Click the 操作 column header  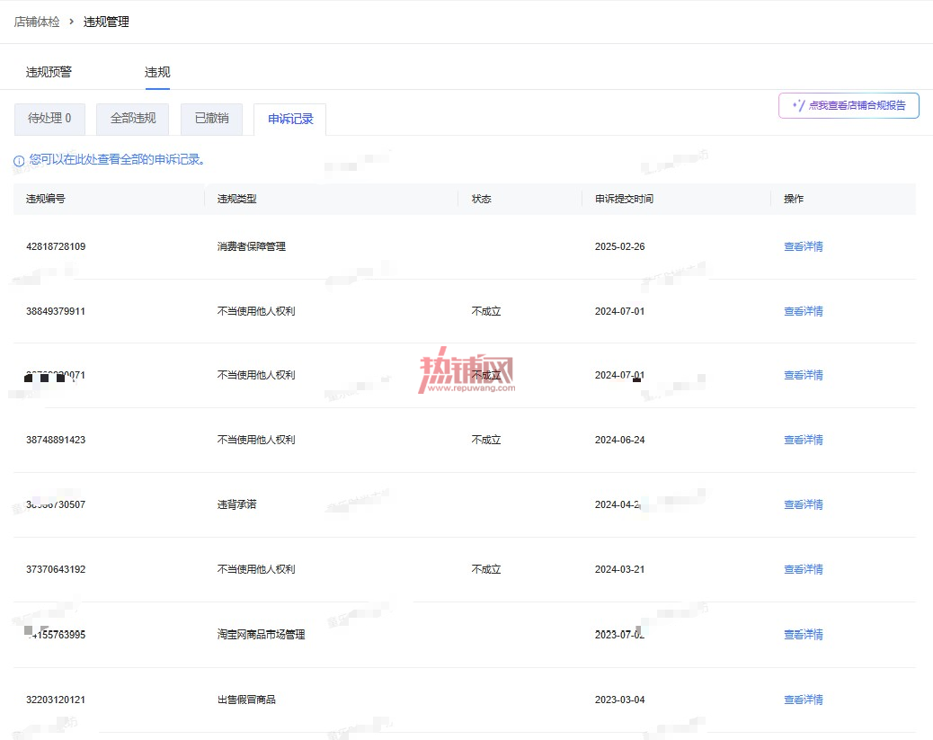[794, 199]
